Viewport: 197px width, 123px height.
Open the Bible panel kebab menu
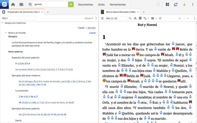pos(195,18)
